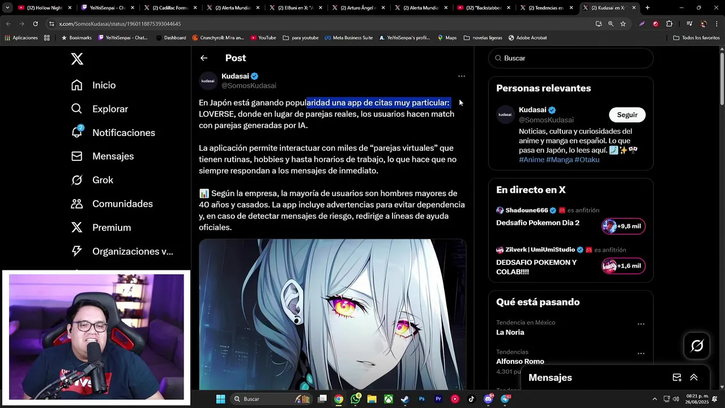Open para youtube bookmarks folder
This screenshot has height=408, width=725.
click(300, 38)
